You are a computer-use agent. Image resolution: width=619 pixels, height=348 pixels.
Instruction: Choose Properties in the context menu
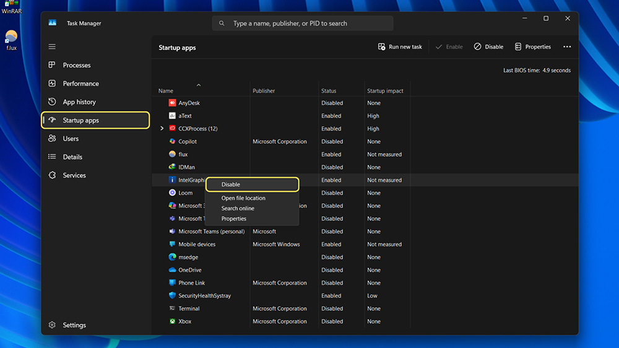click(x=253, y=219)
